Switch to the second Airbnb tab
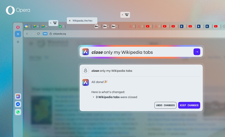Viewport: 225px width, 137px height. coord(140,26)
